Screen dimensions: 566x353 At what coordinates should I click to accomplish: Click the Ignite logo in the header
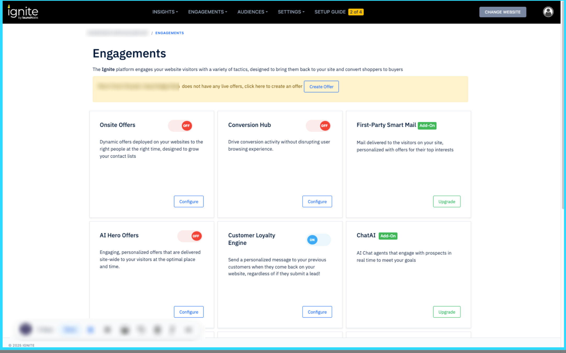(23, 12)
